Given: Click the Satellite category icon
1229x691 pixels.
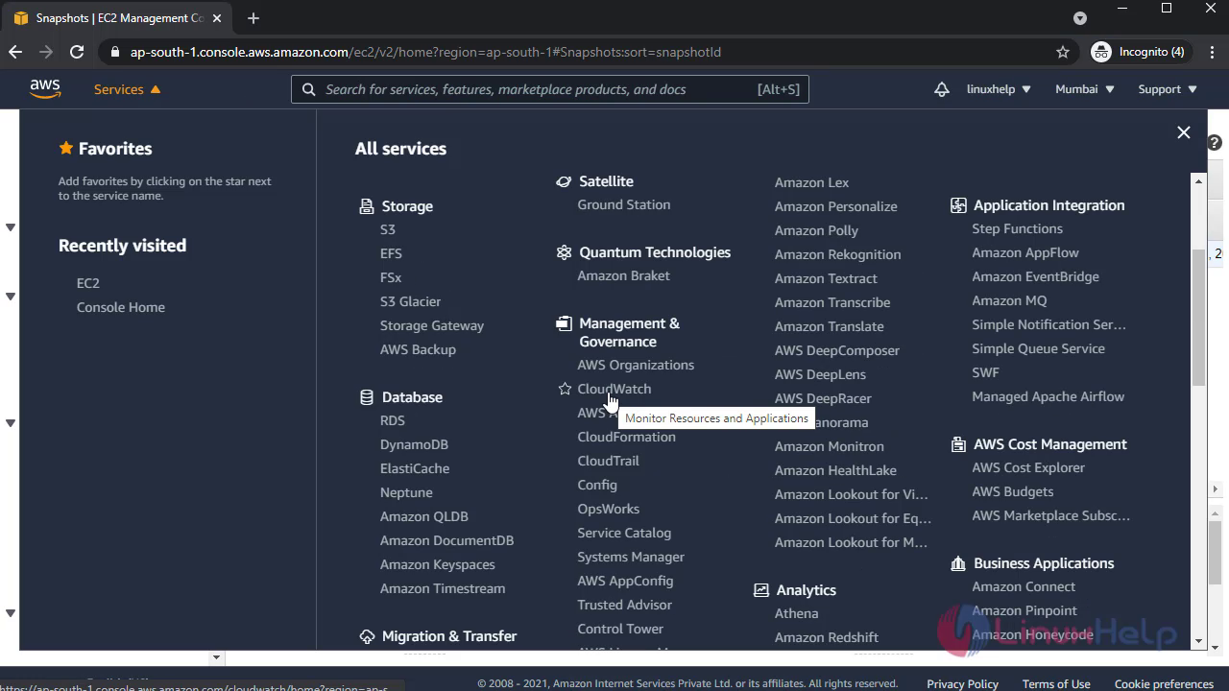Looking at the screenshot, I should tap(564, 181).
